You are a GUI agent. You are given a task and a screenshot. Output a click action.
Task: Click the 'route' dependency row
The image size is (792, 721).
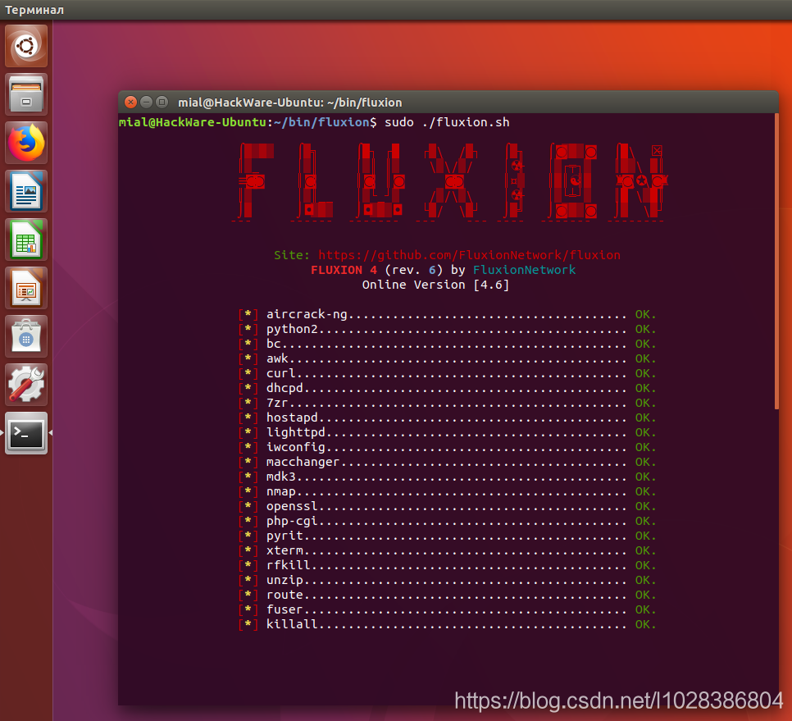[x=448, y=595]
